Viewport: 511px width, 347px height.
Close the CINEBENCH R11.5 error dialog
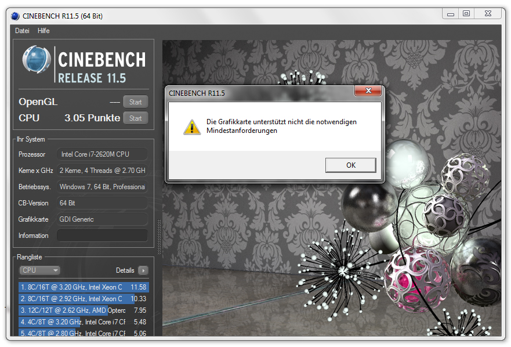[368, 91]
